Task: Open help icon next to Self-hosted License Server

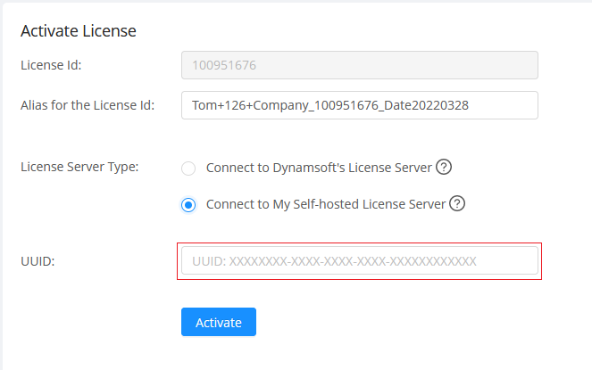Action: click(457, 203)
